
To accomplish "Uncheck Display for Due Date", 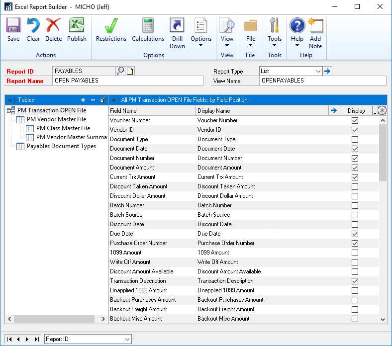I will point(355,234).
